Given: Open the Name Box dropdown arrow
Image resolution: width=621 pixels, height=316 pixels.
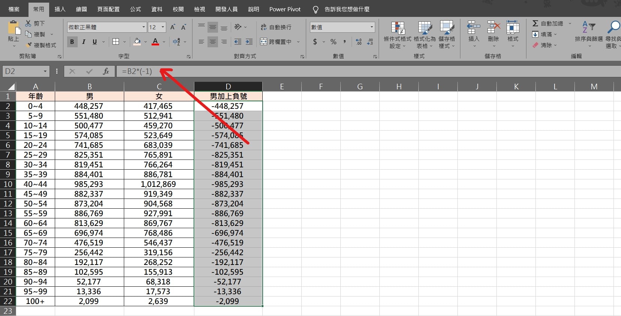Looking at the screenshot, I should click(x=45, y=71).
